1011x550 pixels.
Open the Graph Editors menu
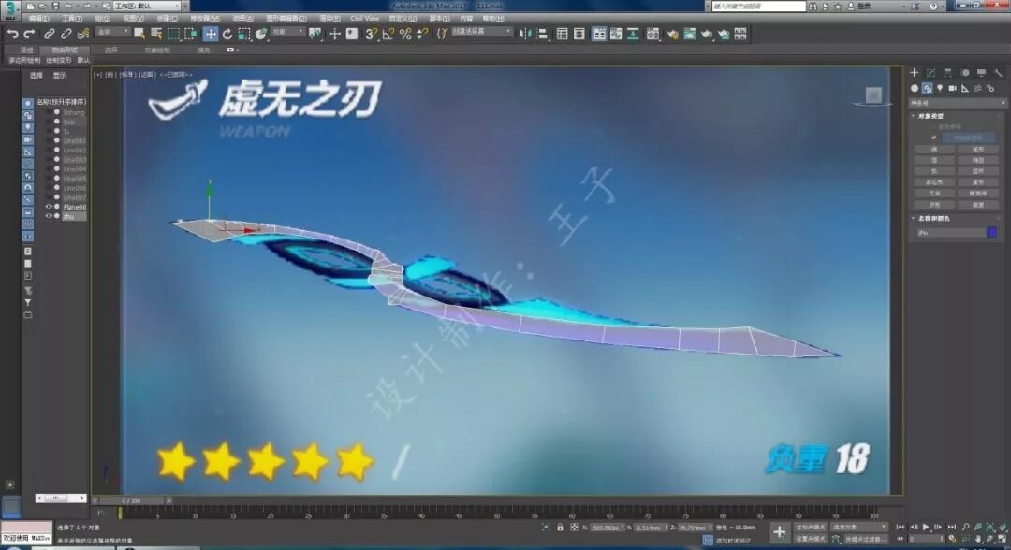[286, 19]
